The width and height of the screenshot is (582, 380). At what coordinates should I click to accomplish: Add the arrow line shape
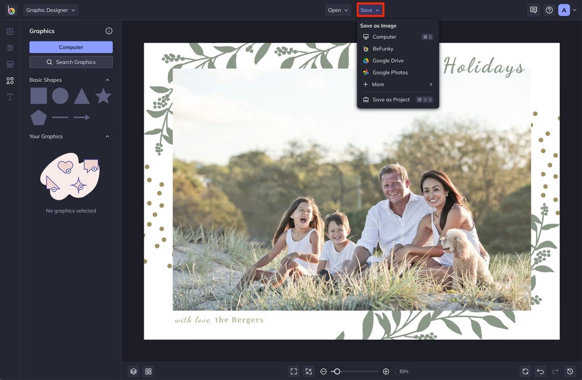coord(81,117)
